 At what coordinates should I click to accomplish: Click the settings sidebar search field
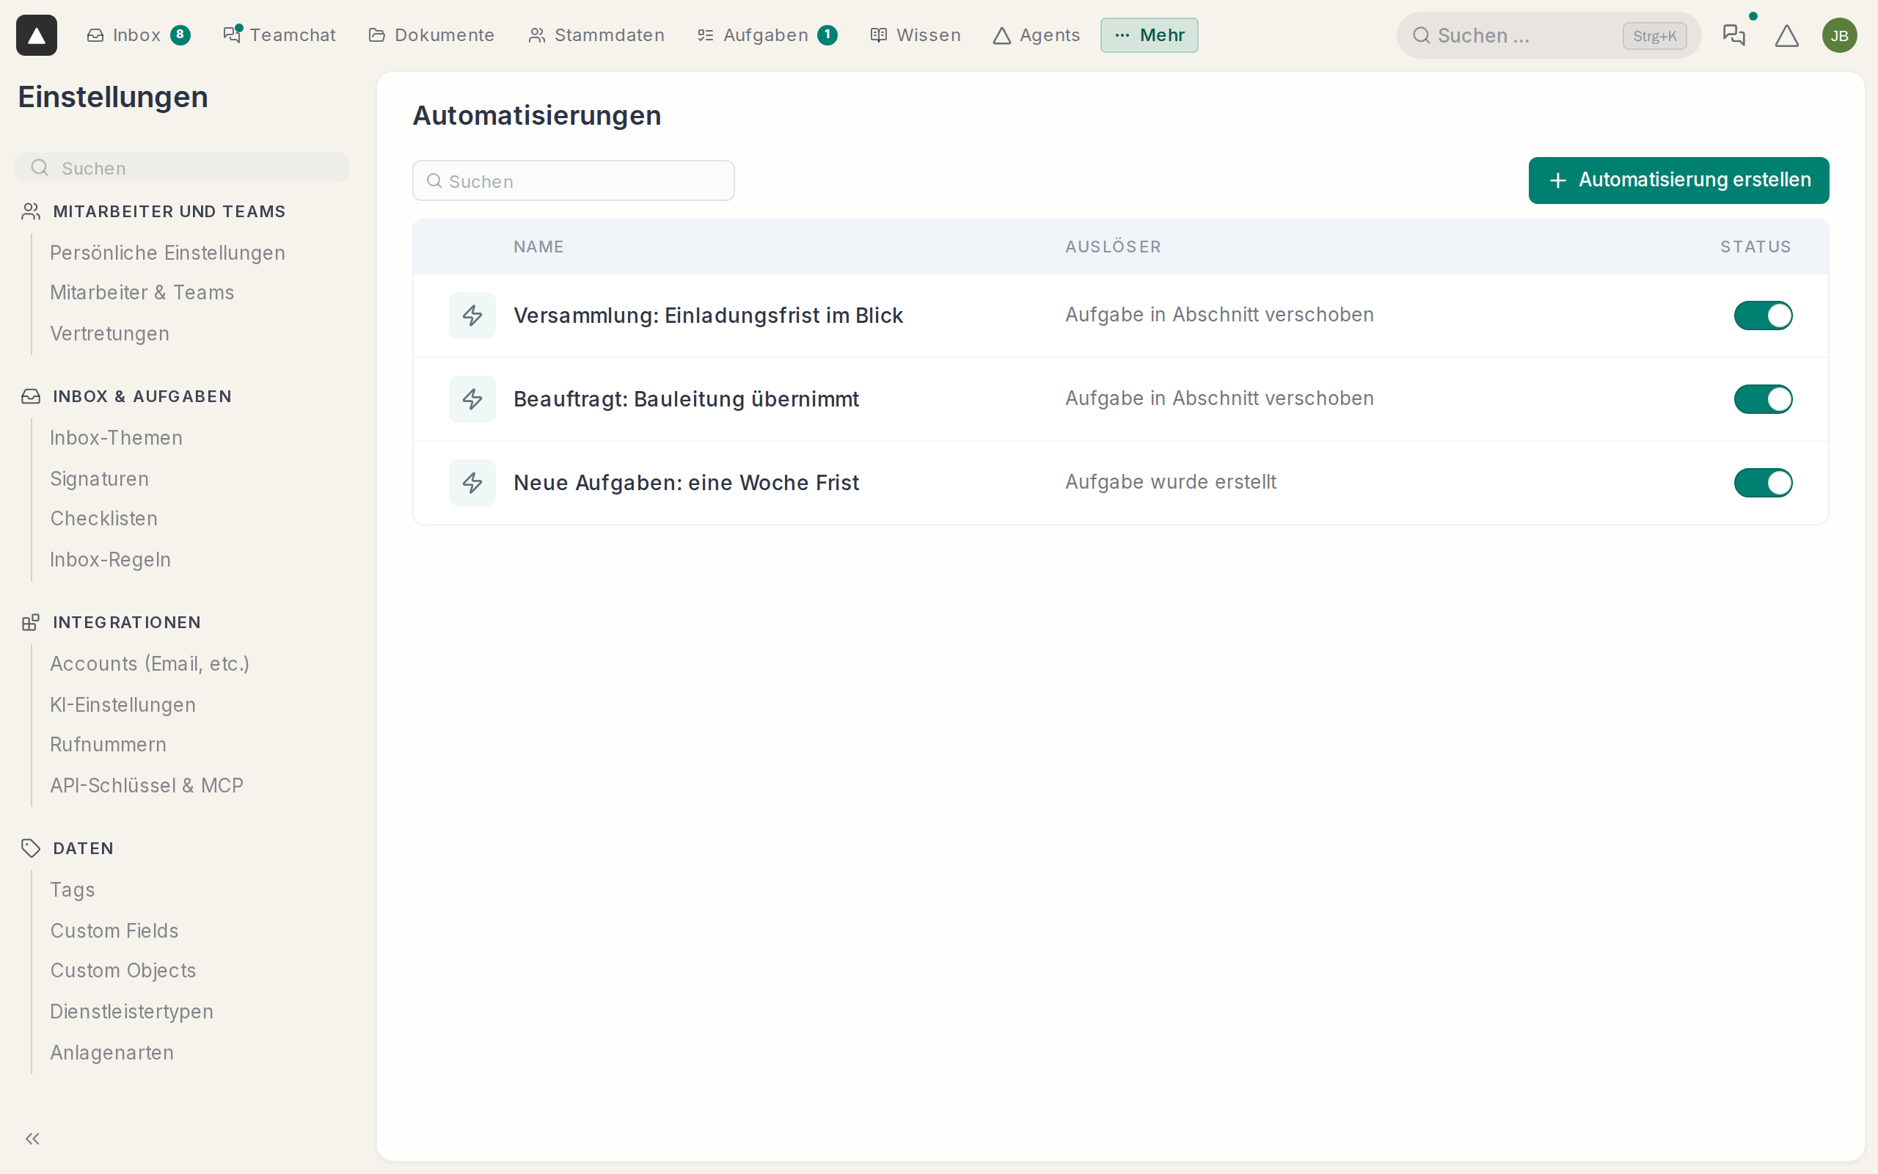coord(182,168)
